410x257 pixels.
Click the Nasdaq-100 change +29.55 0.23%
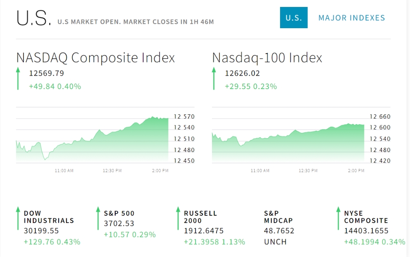tap(251, 87)
